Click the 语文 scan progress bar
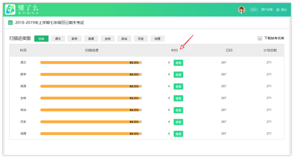294x158 pixels. (x=91, y=63)
